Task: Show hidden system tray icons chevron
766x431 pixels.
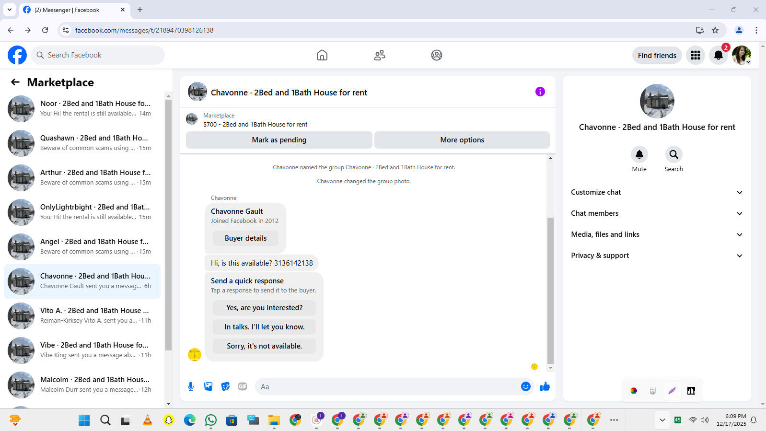Action: tap(662, 420)
